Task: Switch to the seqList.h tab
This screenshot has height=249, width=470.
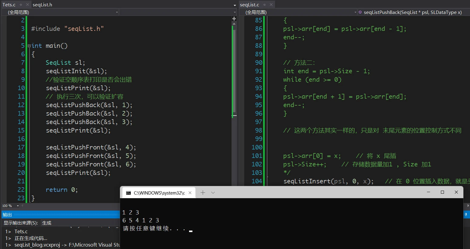Action: [42, 5]
